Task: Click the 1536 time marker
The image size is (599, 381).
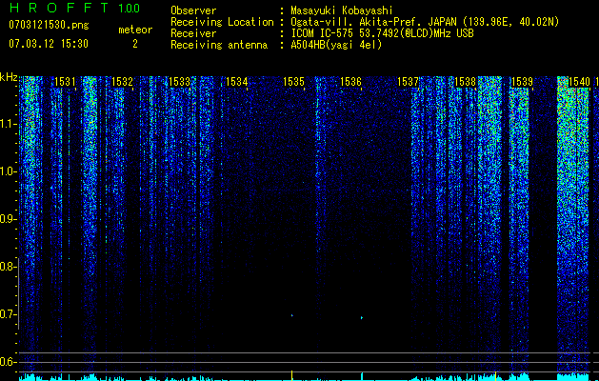Action: pos(350,82)
